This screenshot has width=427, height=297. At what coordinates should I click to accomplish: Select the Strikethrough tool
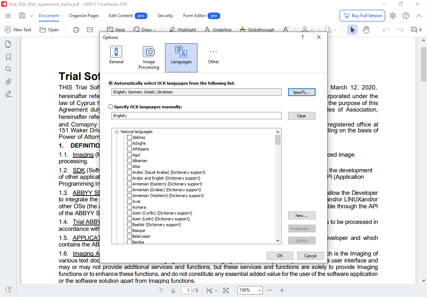tap(257, 29)
